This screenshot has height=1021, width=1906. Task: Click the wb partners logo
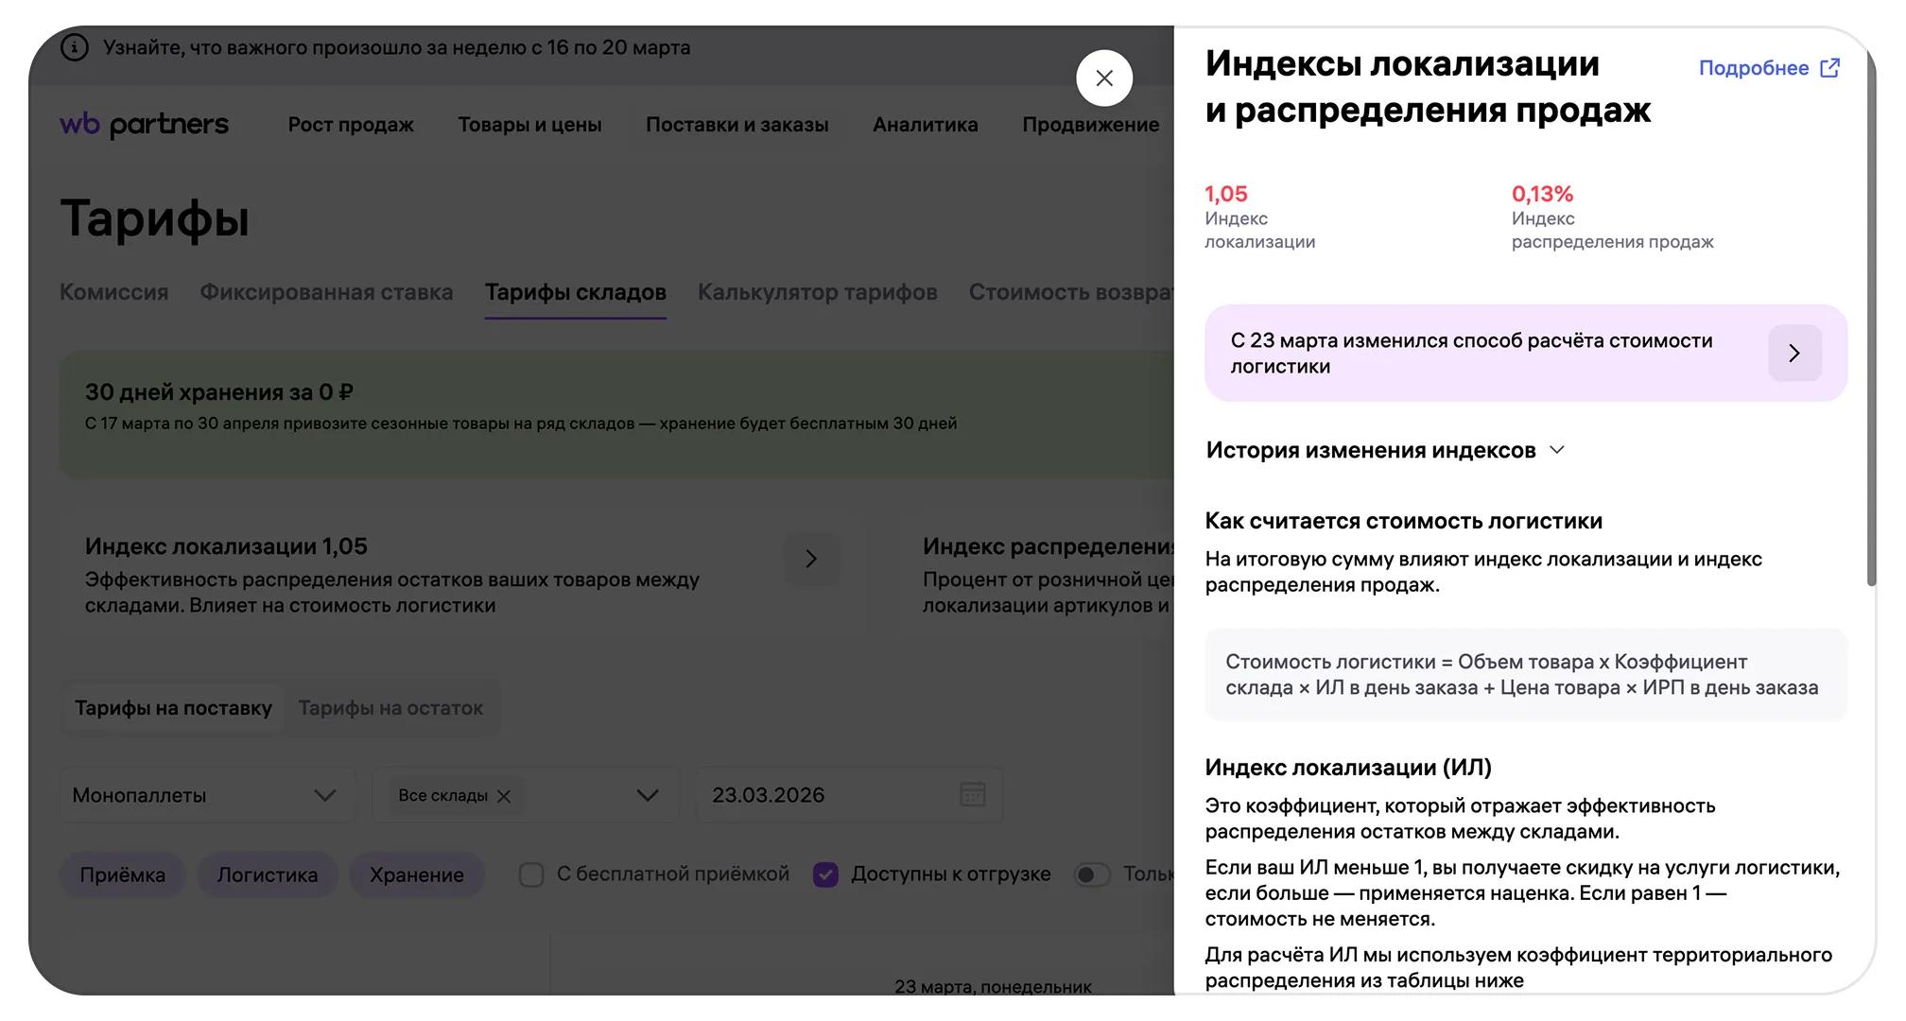(144, 125)
